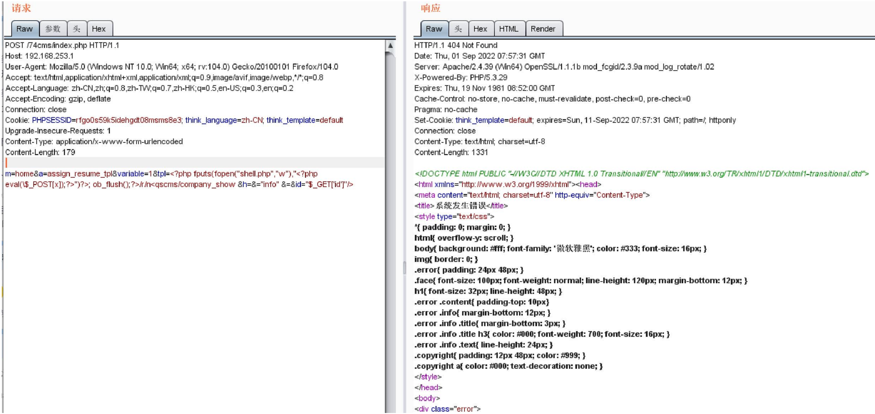Click the img{ border: 0; } rule

(446, 260)
